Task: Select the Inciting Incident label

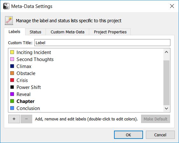Action: point(34,52)
